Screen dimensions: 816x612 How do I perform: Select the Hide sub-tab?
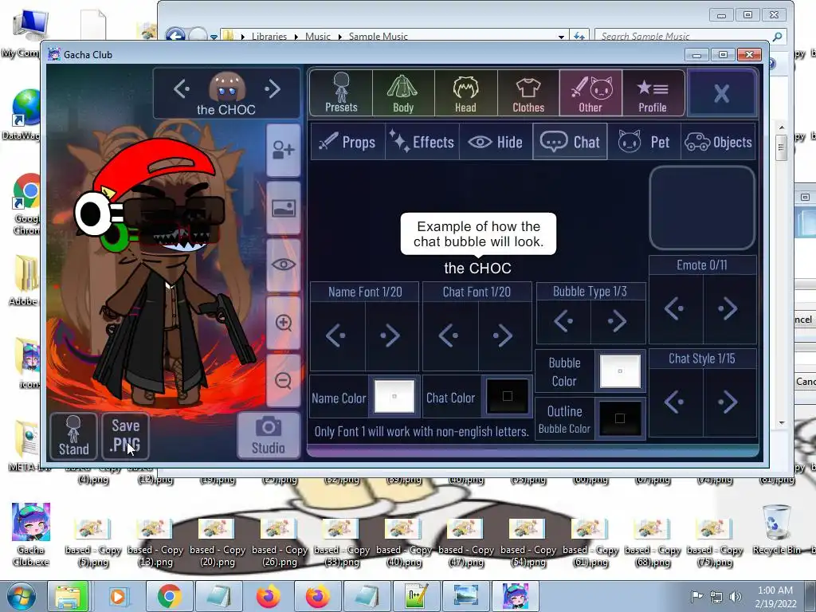click(496, 142)
